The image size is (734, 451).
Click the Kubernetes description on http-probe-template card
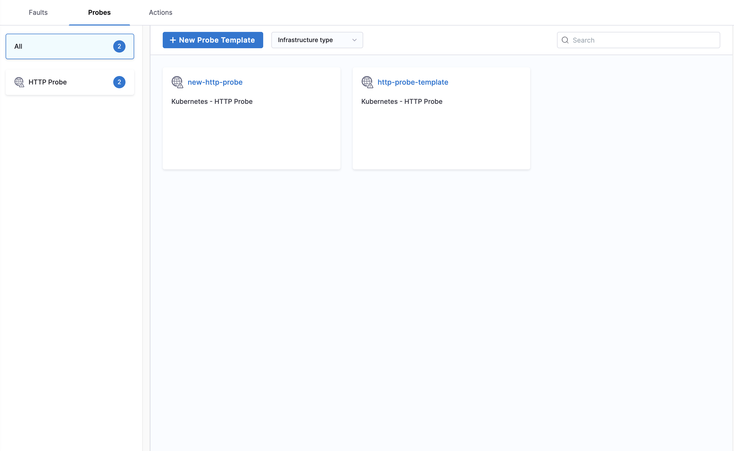click(402, 102)
